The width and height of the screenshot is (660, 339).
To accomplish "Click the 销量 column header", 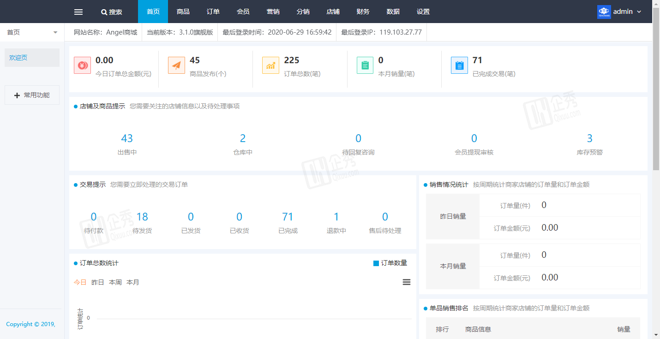I will pos(624,329).
